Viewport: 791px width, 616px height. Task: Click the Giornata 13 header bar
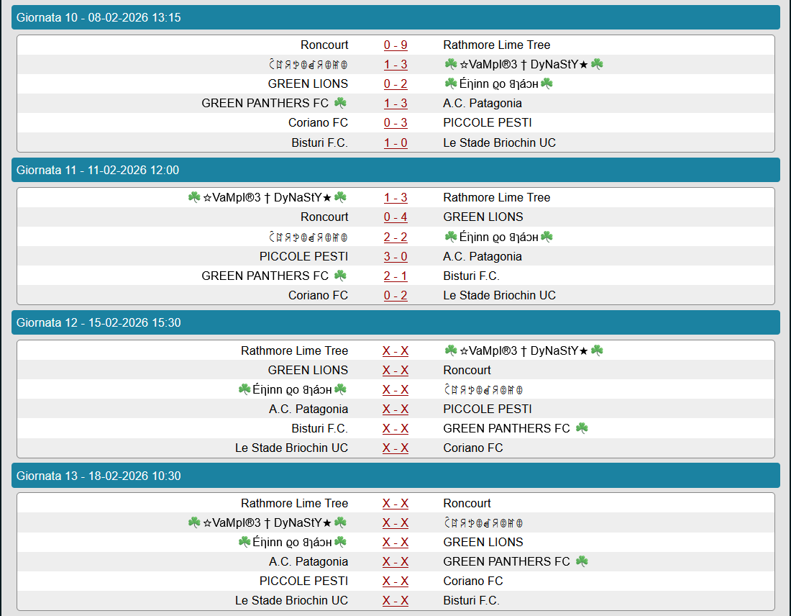(x=395, y=476)
